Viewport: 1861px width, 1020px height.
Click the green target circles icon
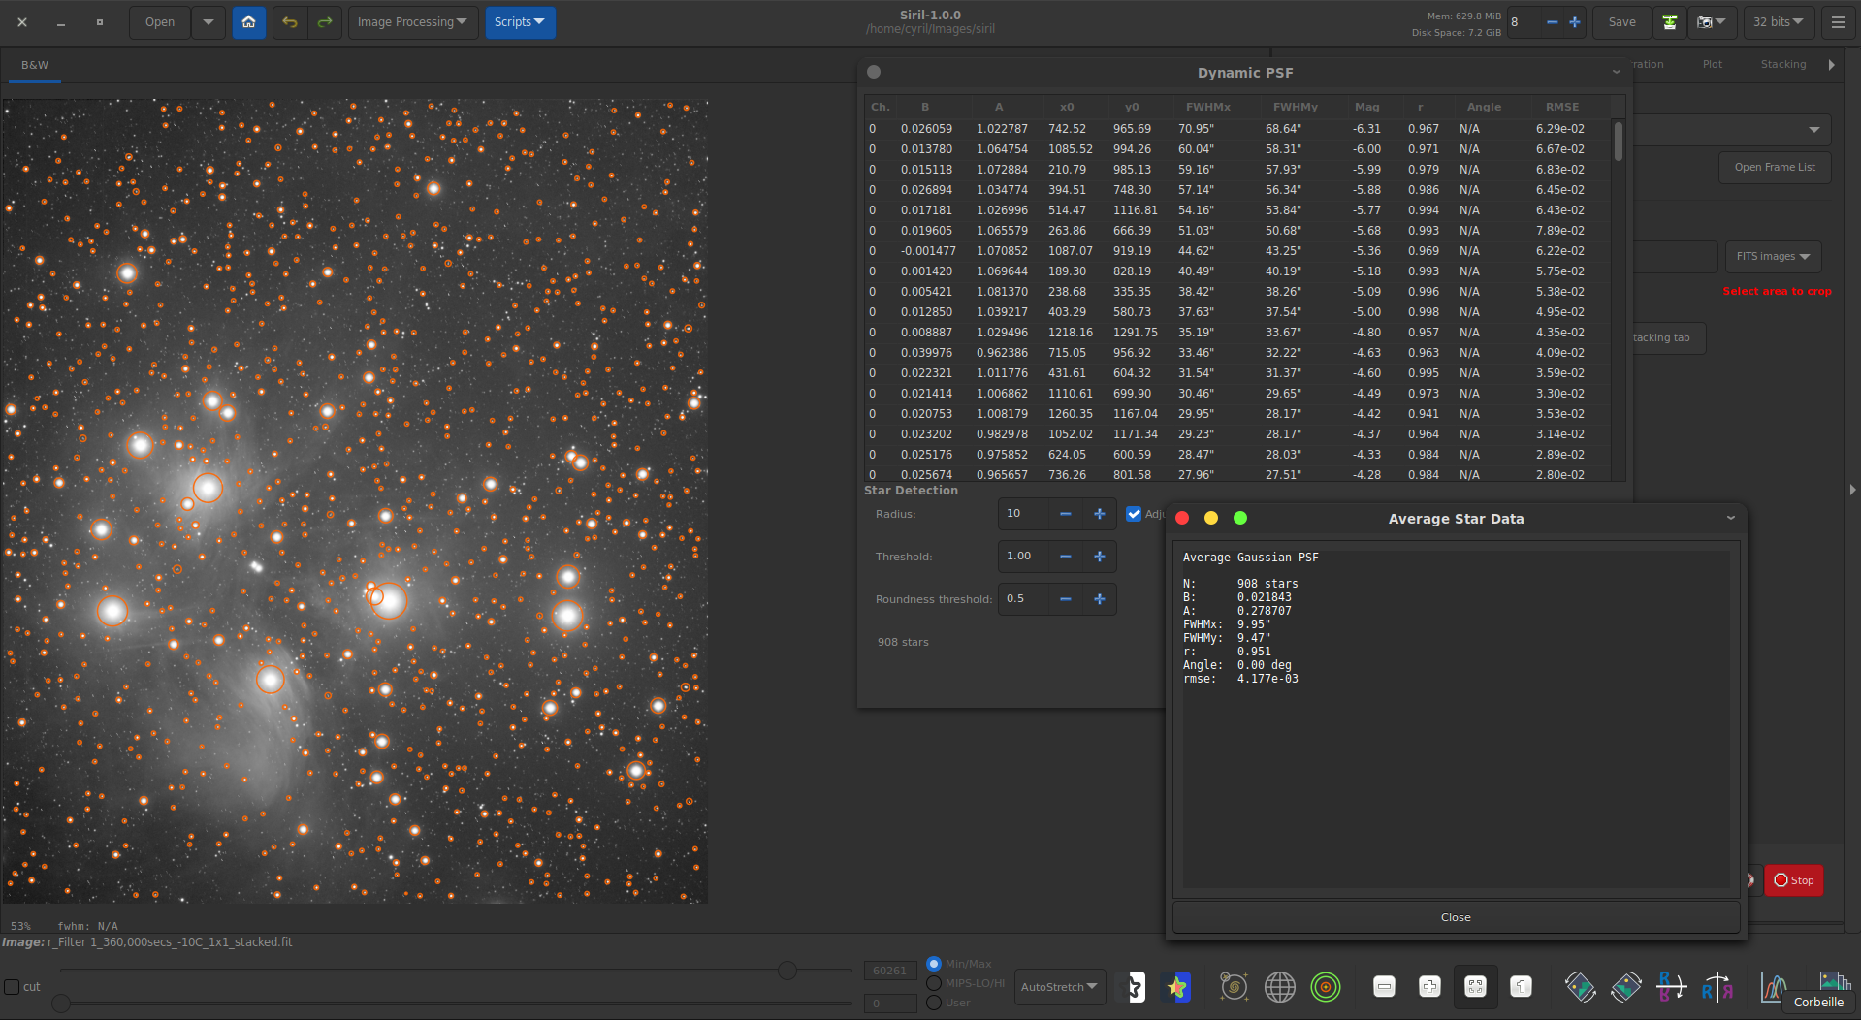(x=1325, y=987)
